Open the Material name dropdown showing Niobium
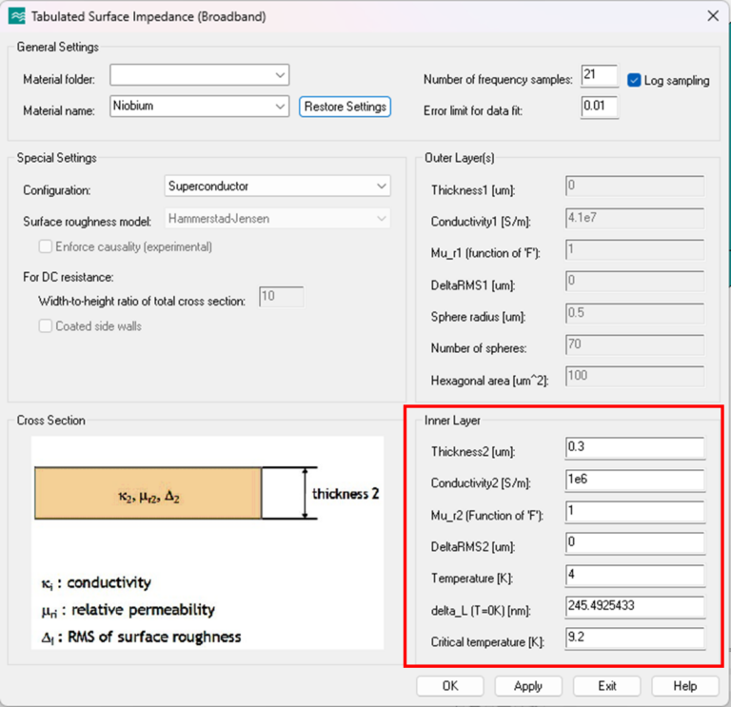The image size is (731, 707). point(200,107)
